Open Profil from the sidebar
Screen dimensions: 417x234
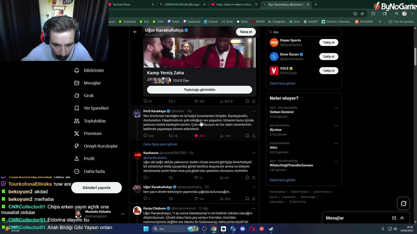84,159
